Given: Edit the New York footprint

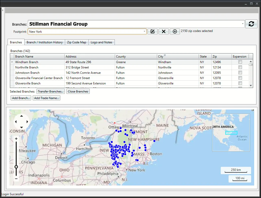Looking at the screenshot, I should 153,31.
